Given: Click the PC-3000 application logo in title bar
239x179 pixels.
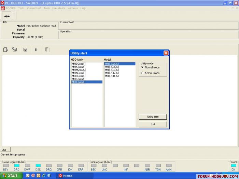Looking at the screenshot, I should point(2,3).
